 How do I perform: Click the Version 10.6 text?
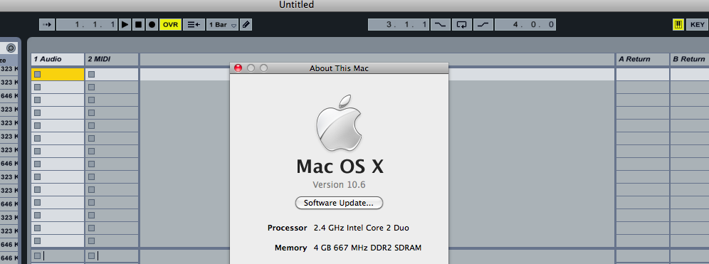[x=339, y=185]
